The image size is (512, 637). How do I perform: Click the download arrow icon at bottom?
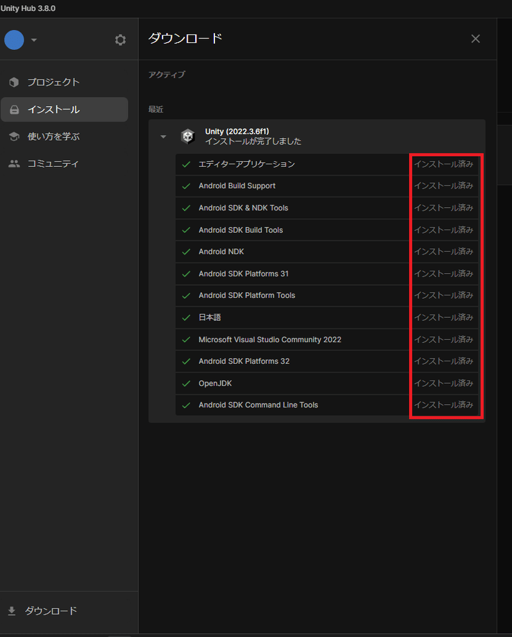[x=12, y=611]
